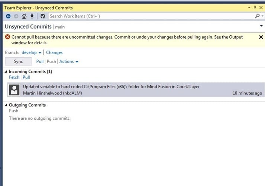
Task: Open the develop branch dropdown
Action: [x=31, y=52]
